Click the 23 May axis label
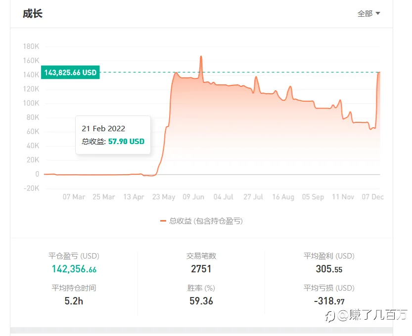412x336 pixels. tap(164, 197)
